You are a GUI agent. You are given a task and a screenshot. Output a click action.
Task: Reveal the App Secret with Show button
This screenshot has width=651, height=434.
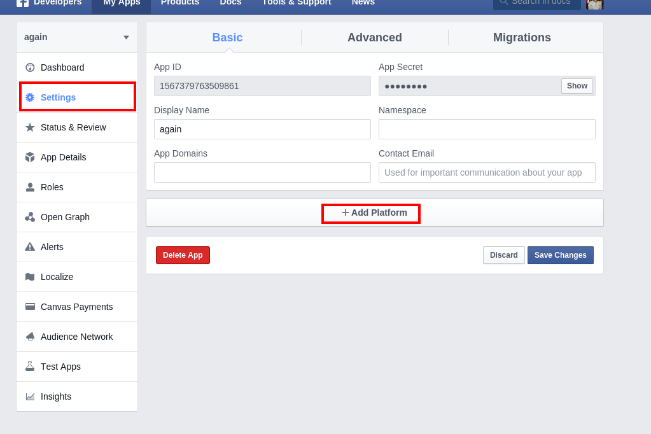577,86
